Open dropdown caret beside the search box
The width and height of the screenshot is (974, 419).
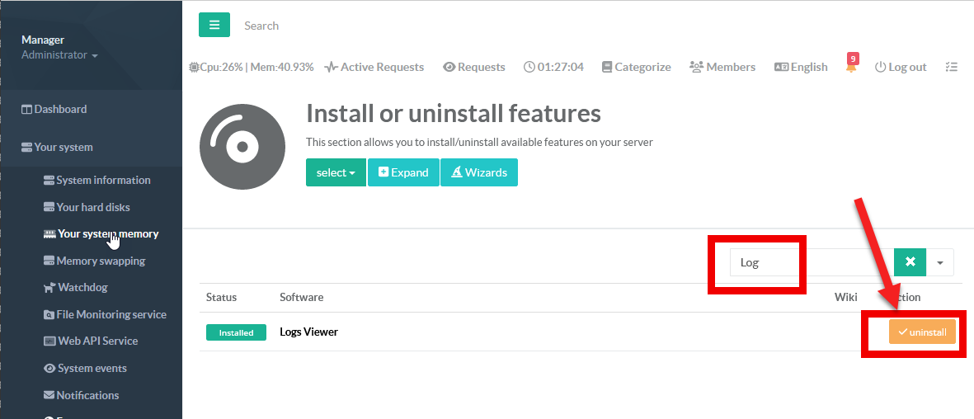(x=940, y=261)
